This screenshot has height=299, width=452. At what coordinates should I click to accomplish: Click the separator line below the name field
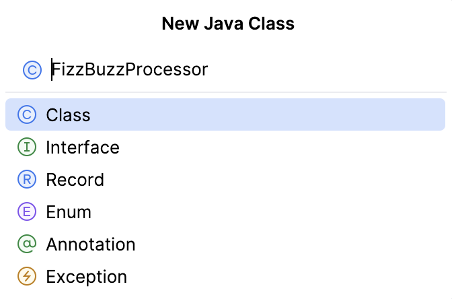226,92
